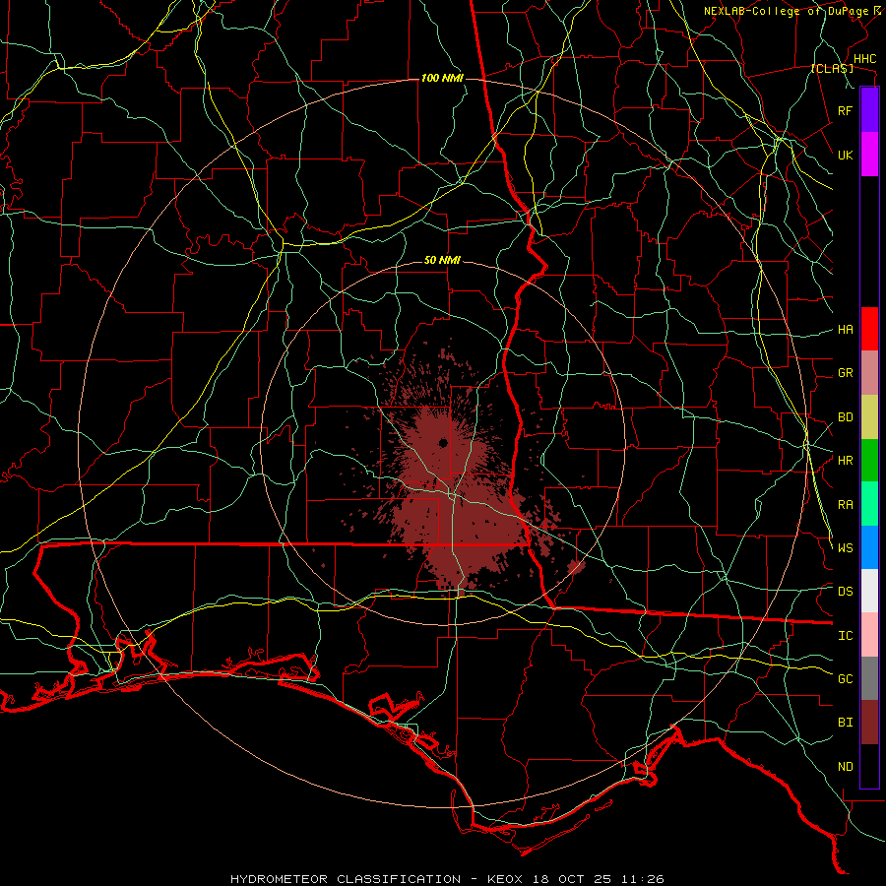Screen dimensions: 886x886
Task: Click the magenta UK color swatch
Action: click(869, 154)
